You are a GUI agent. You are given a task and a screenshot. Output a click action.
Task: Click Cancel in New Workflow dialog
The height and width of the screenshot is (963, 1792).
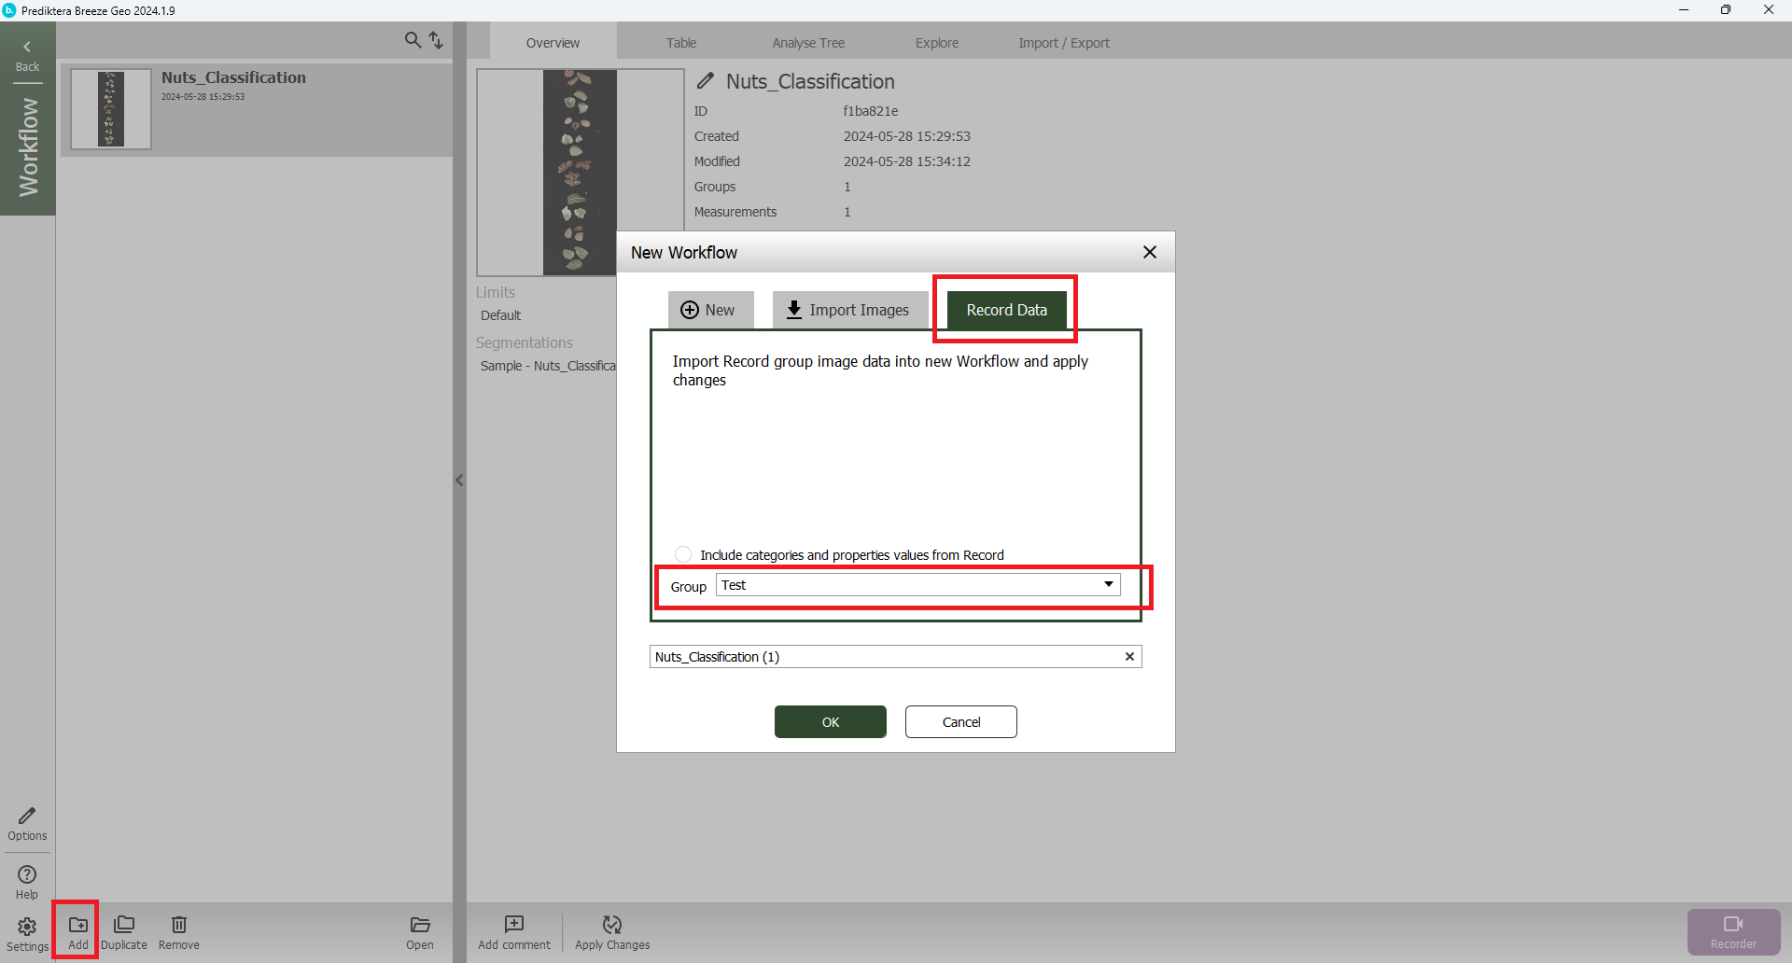pyautogui.click(x=960, y=722)
